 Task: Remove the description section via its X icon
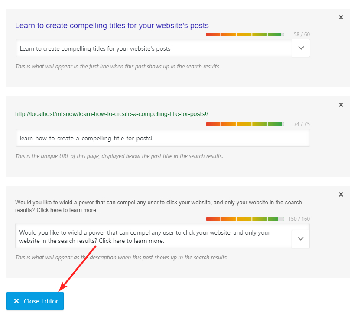(x=341, y=194)
